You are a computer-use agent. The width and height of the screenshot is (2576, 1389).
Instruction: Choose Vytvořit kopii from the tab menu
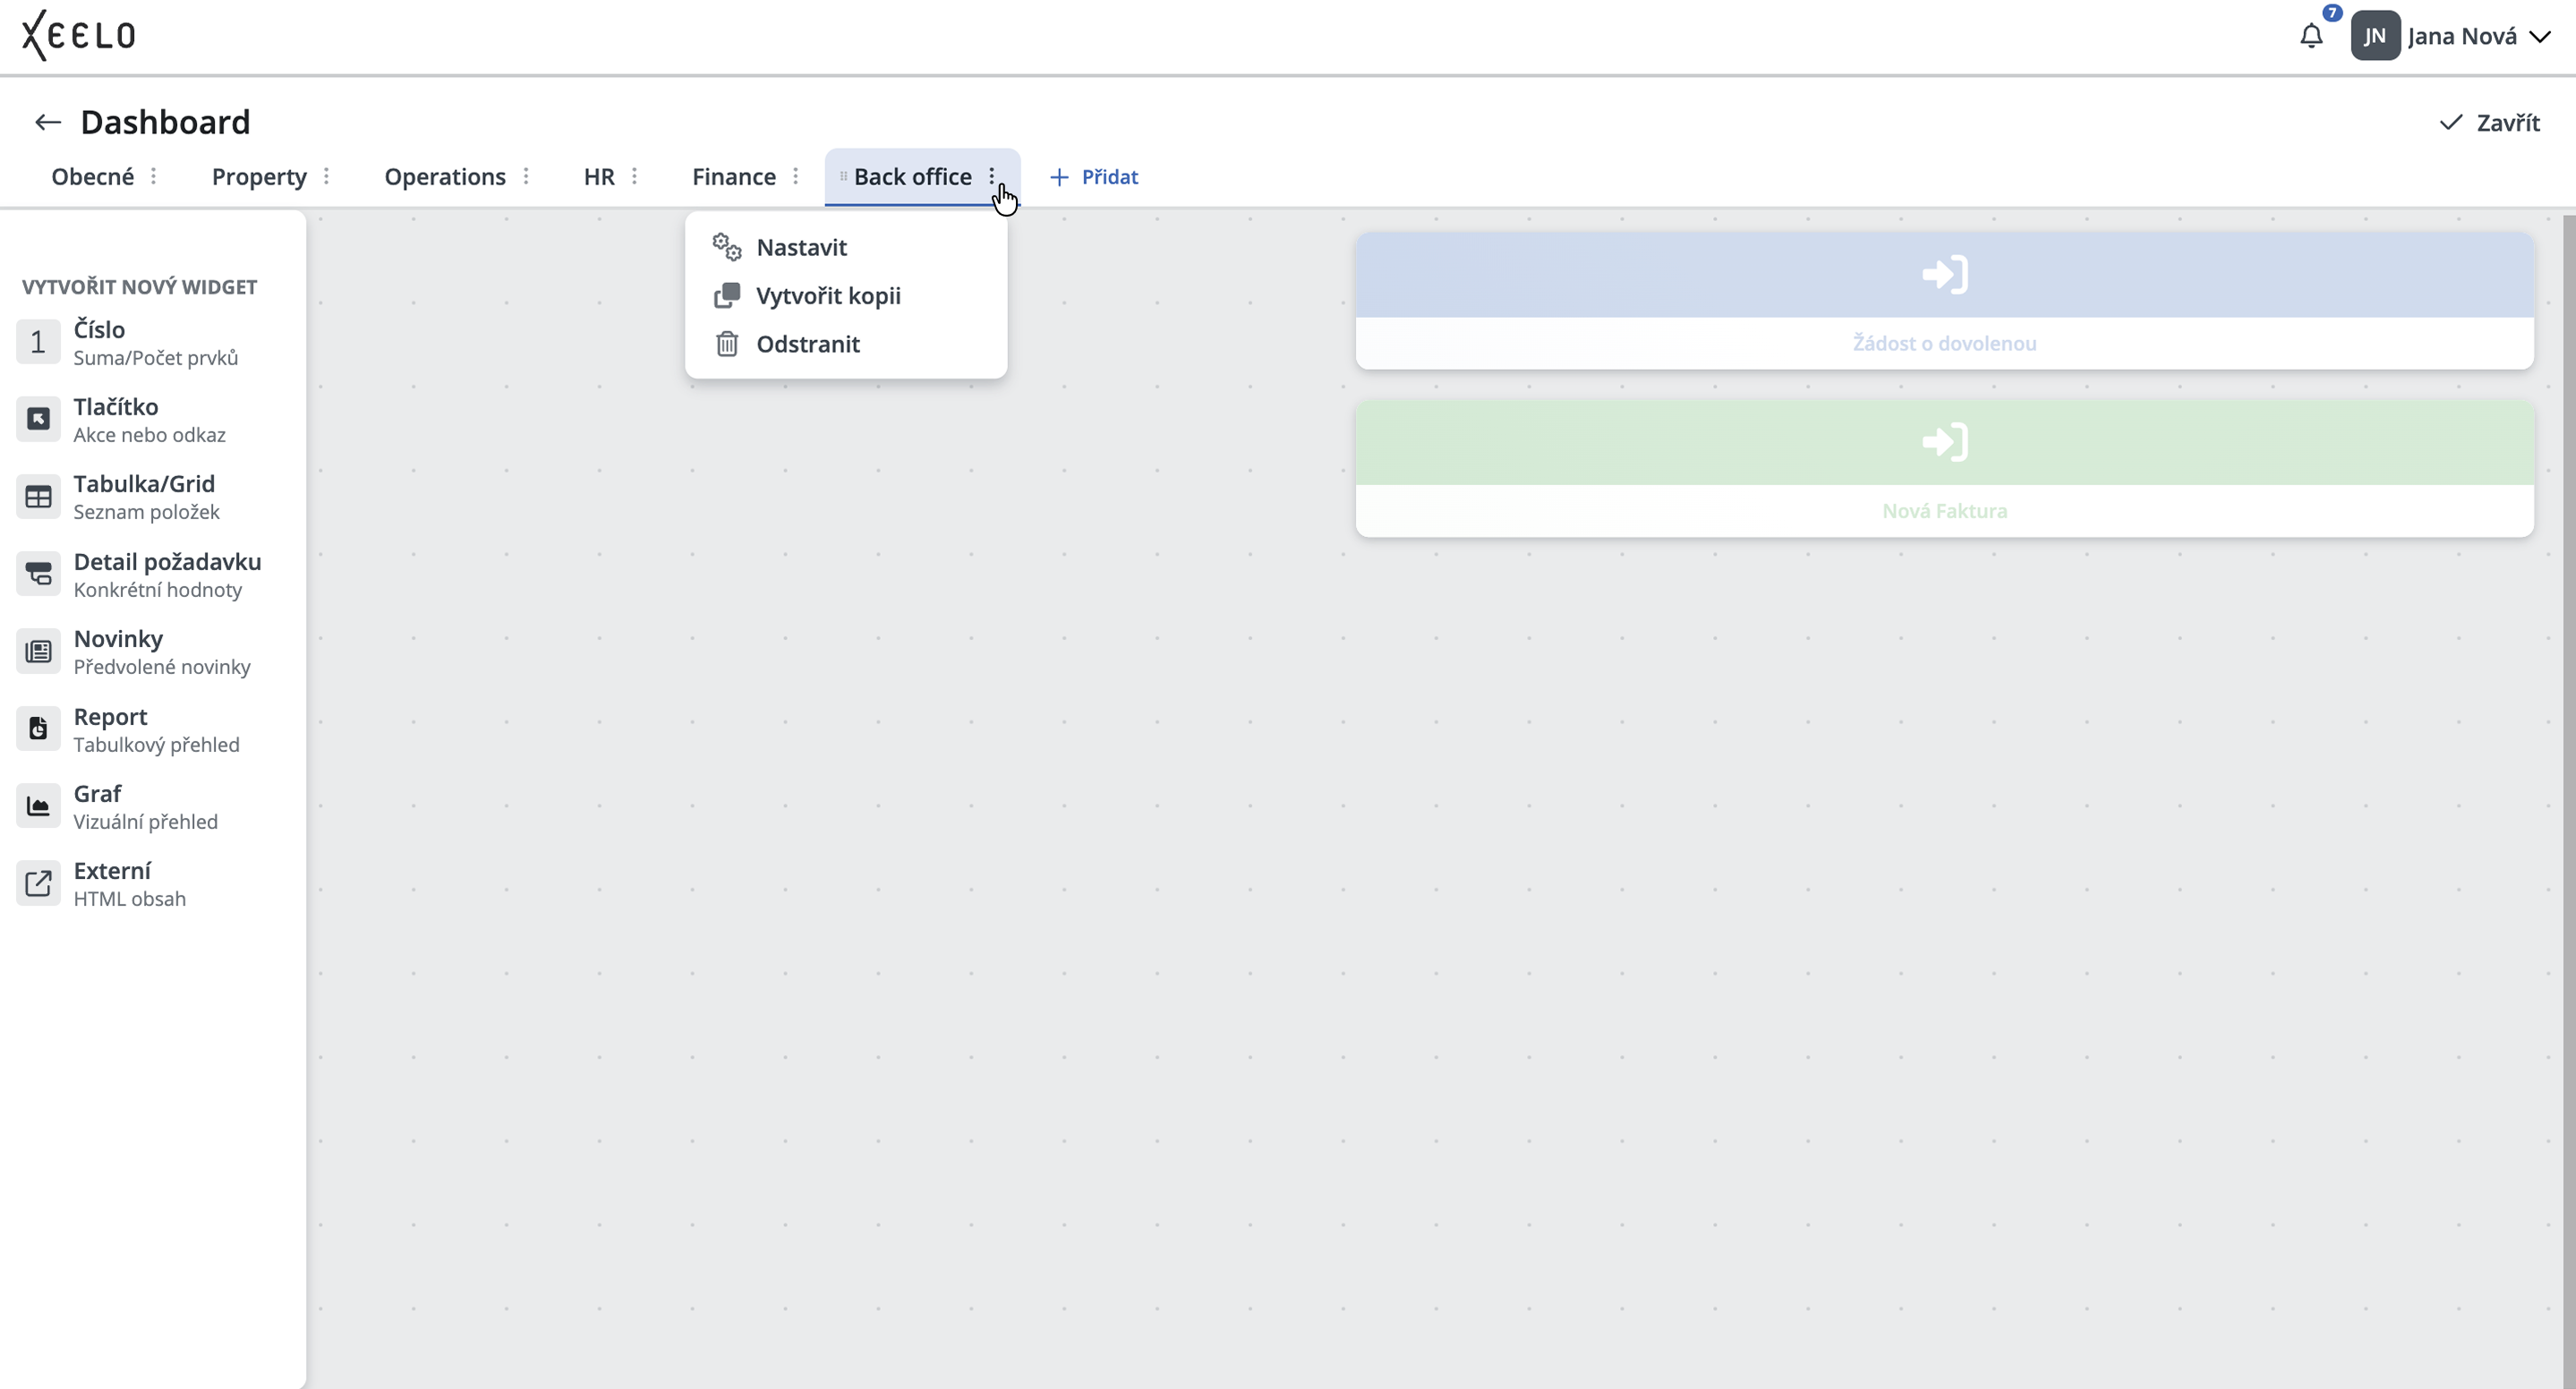point(846,295)
